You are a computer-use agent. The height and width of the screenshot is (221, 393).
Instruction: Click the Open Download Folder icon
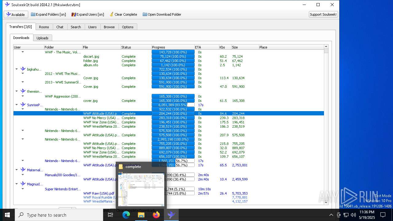144,14
